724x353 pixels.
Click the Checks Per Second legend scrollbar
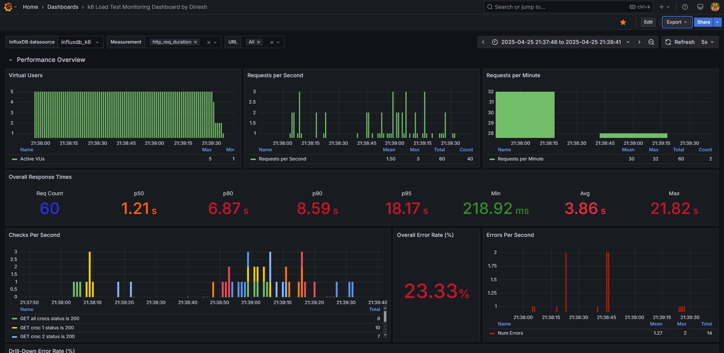(385, 317)
